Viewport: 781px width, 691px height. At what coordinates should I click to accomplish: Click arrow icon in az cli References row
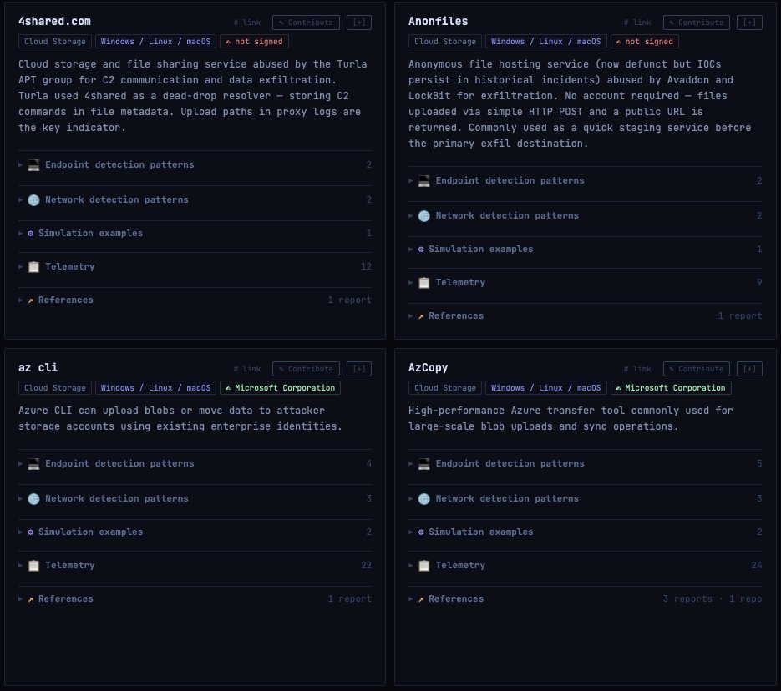30,599
